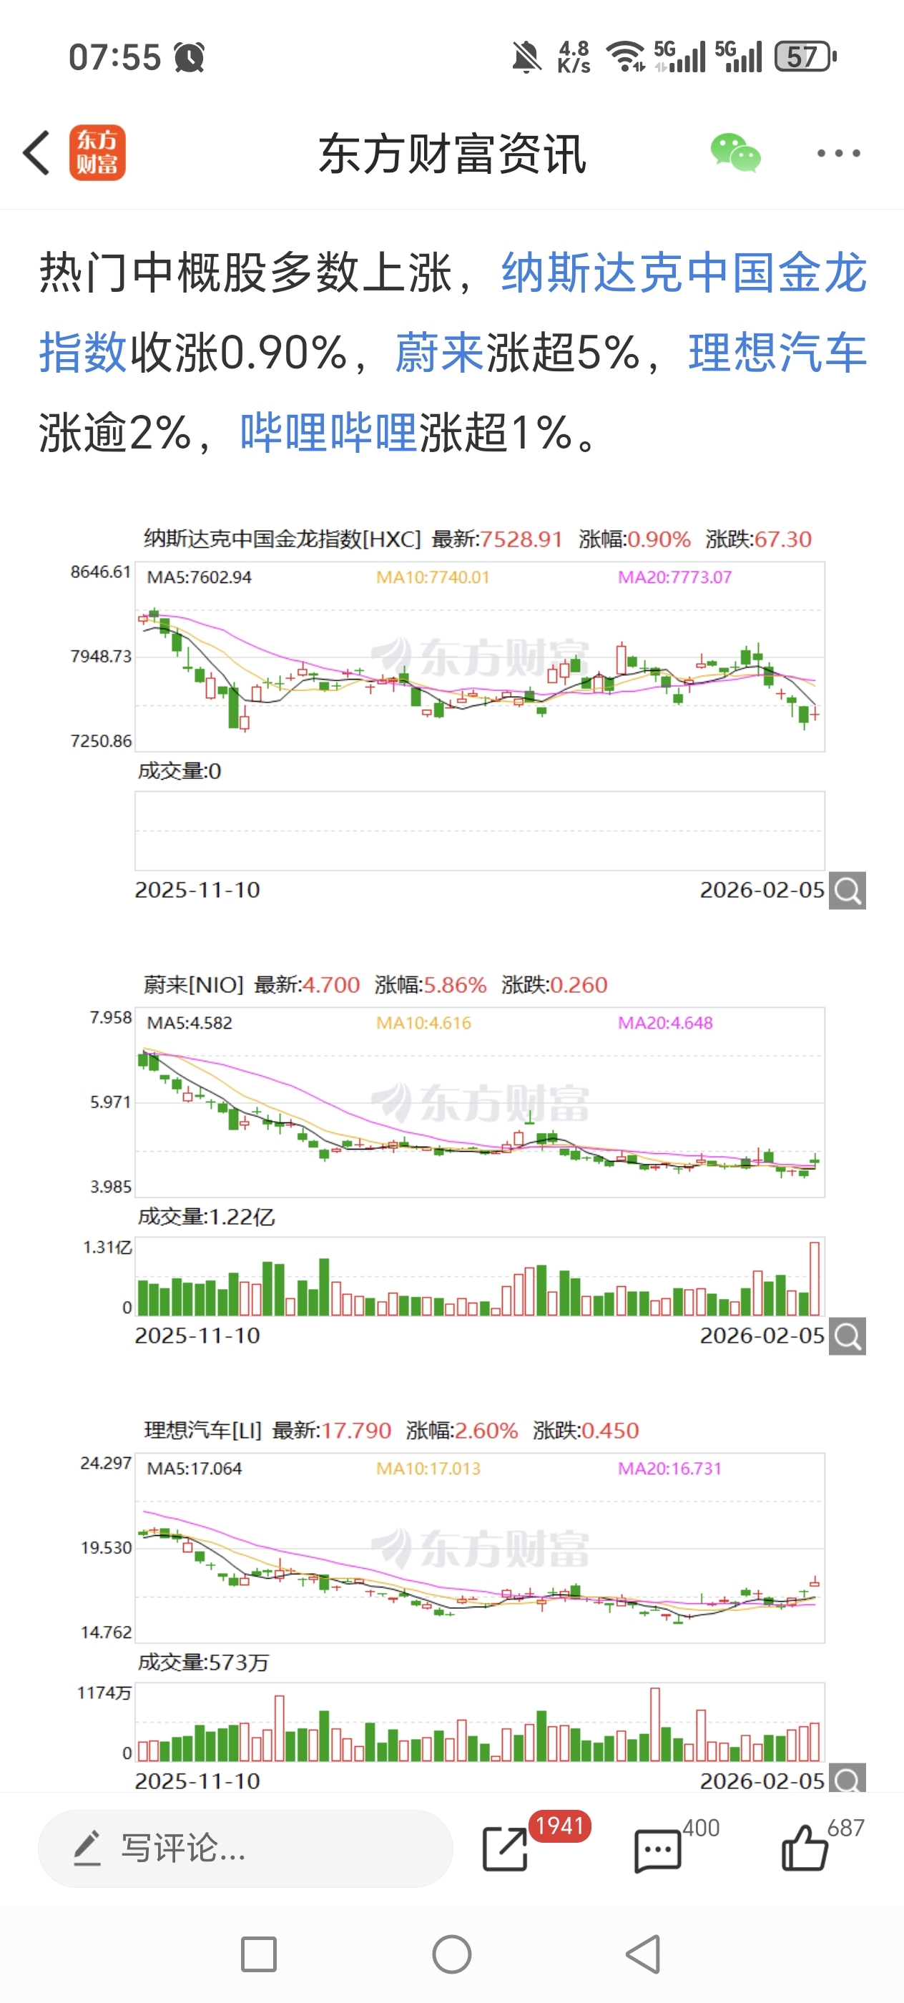The height and width of the screenshot is (2003, 904).
Task: Tap the Android home circle button
Action: pos(451,1954)
